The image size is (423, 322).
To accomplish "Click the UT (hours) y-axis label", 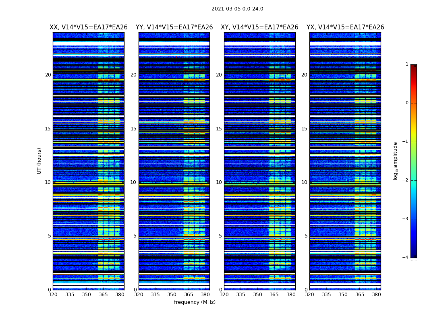I will (x=39, y=161).
